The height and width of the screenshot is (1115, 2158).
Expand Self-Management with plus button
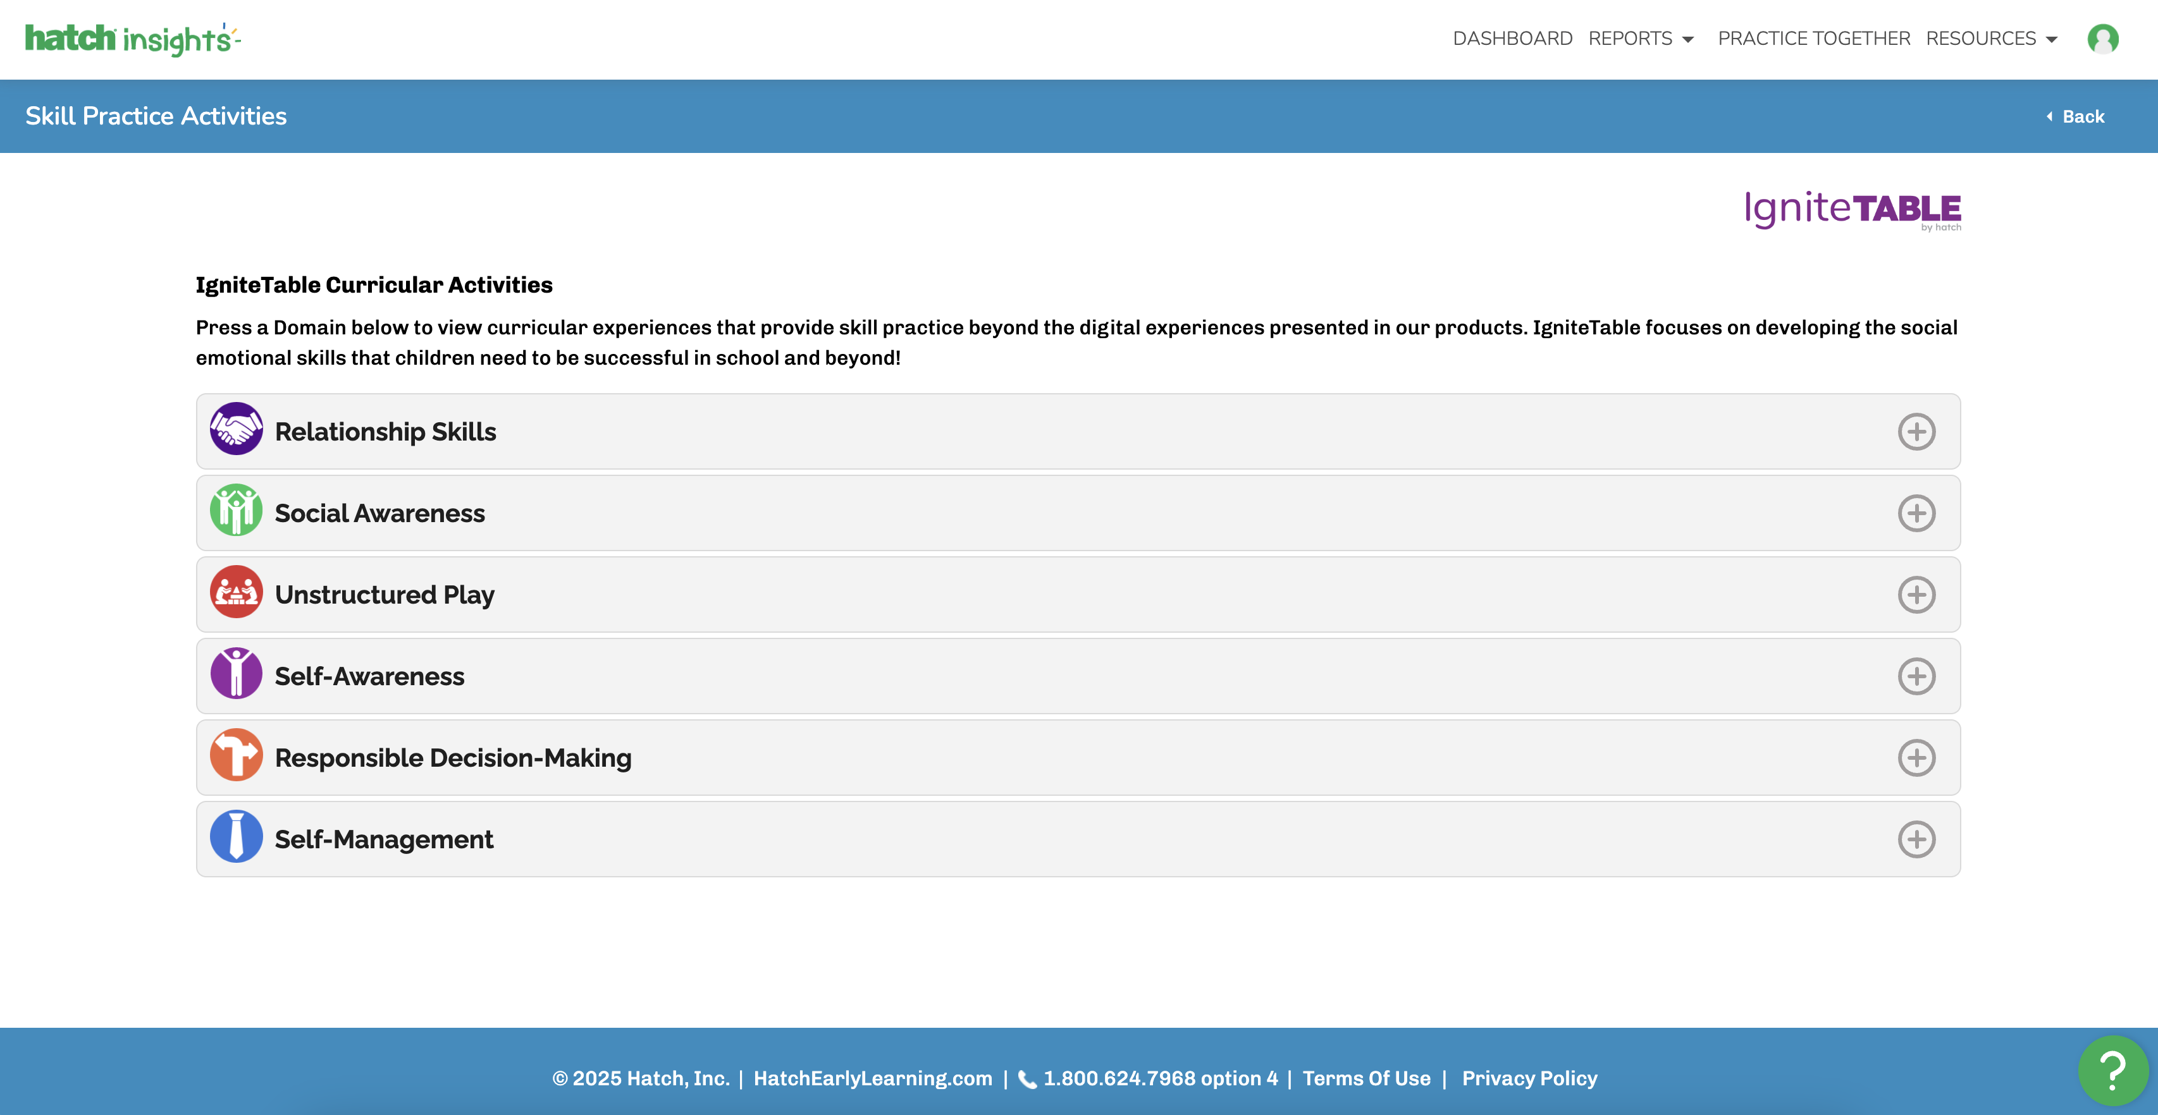(x=1917, y=839)
